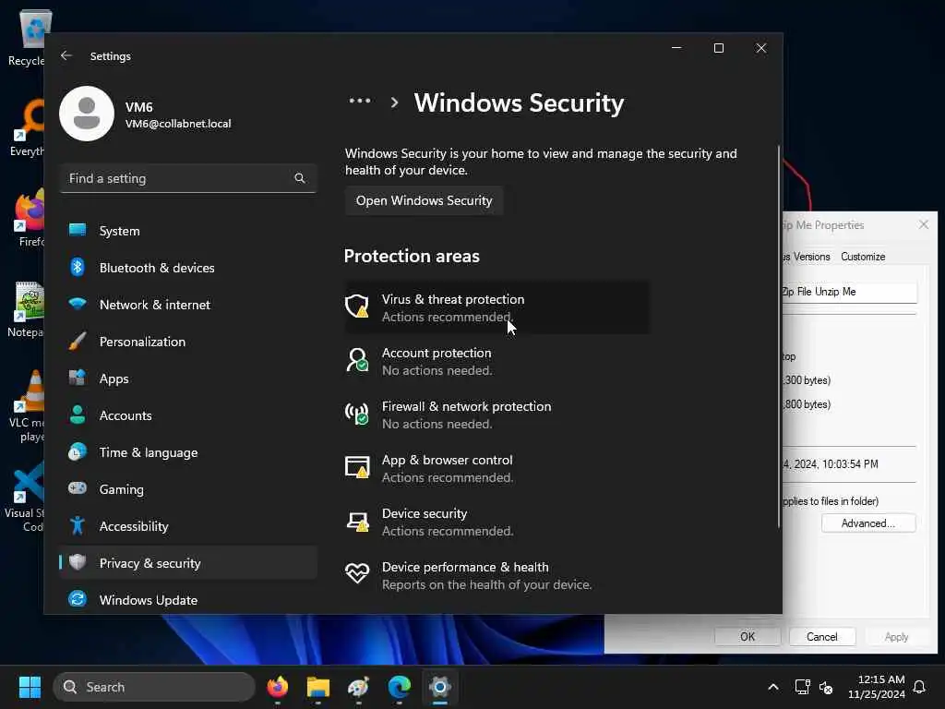Viewport: 945px width, 709px height.
Task: Click the Gaming controller icon
Action: pos(78,488)
